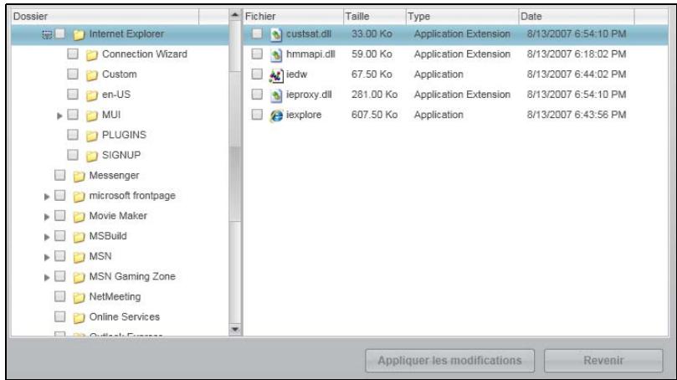Expand the MUI folder tree node

point(59,115)
